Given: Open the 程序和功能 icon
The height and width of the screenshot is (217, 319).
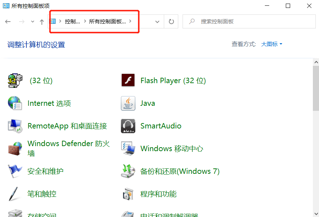Looking at the screenshot, I should (128, 194).
